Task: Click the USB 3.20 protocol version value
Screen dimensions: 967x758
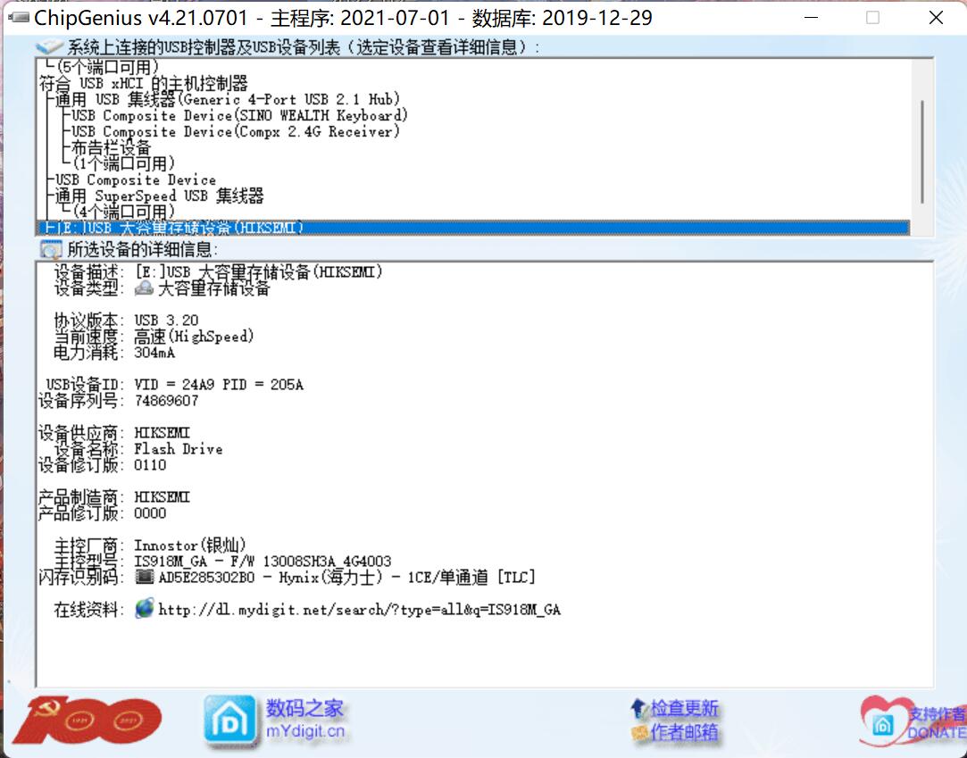Action: [x=166, y=321]
